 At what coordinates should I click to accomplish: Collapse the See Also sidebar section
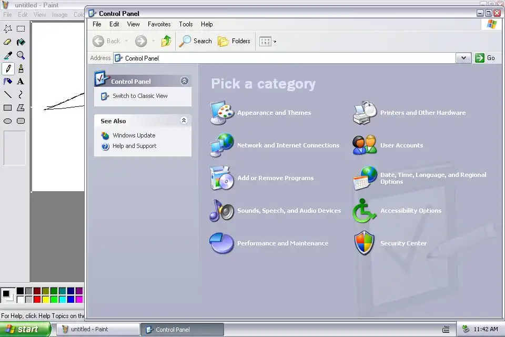point(184,120)
